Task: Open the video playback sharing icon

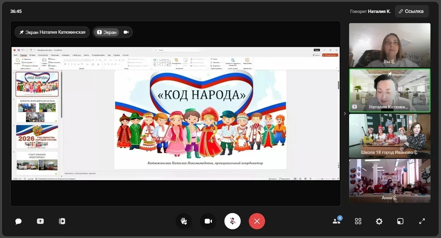Action: (x=62, y=221)
